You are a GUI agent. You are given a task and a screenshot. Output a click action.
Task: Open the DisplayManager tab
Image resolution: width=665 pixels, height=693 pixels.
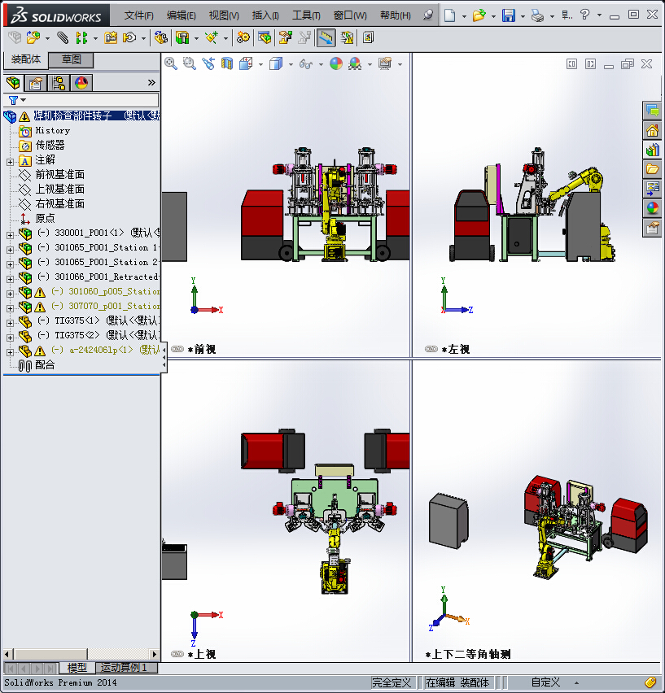point(81,83)
